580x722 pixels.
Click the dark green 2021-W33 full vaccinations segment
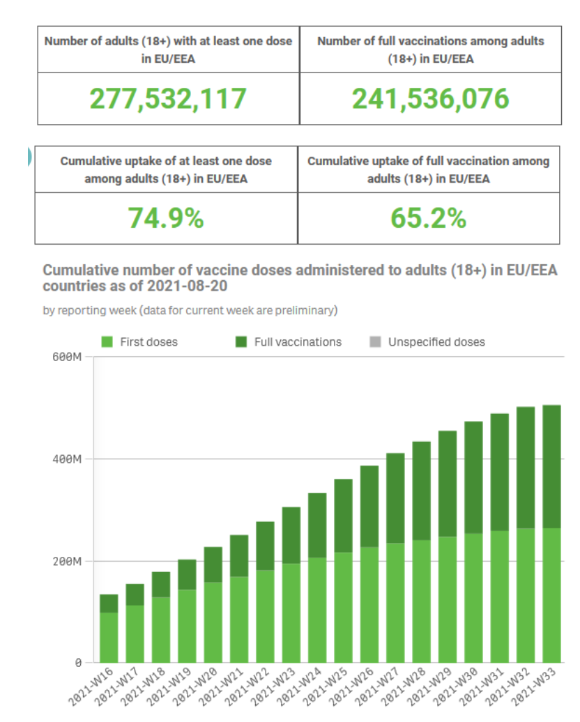coord(551,466)
